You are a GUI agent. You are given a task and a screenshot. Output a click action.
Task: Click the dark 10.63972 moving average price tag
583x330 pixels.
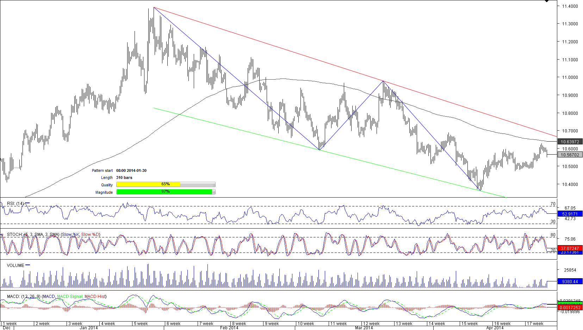pos(570,142)
